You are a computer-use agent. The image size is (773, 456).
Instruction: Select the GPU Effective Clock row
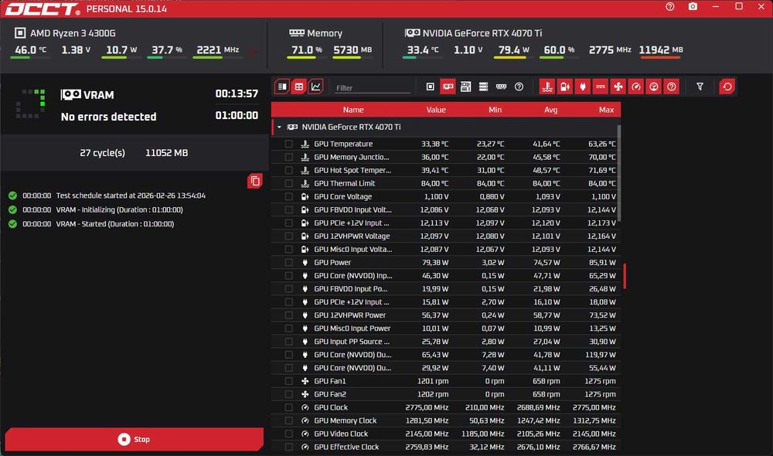[446, 447]
